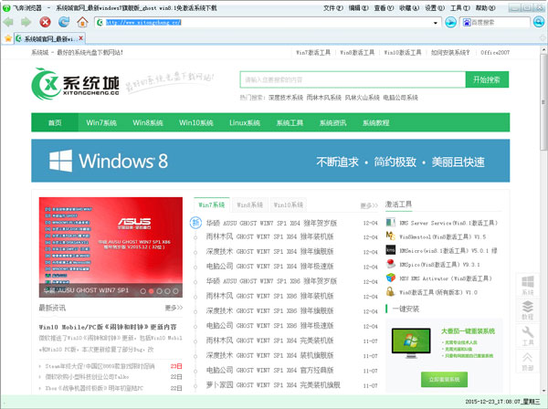
Task: Open 系统工具 in green navigation bar
Action: tap(290, 122)
